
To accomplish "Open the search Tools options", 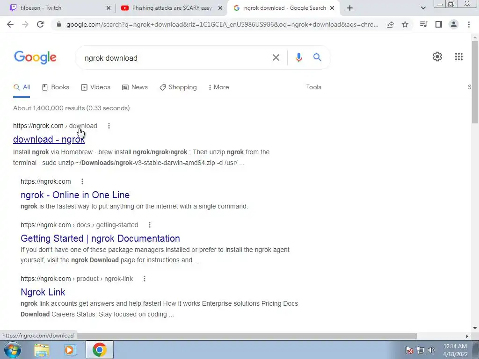I will 313,87.
